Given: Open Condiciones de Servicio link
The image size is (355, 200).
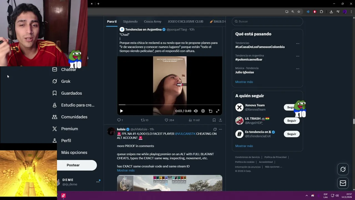Looking at the screenshot, I should (247, 157).
